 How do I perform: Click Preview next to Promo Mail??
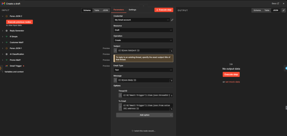(106, 60)
